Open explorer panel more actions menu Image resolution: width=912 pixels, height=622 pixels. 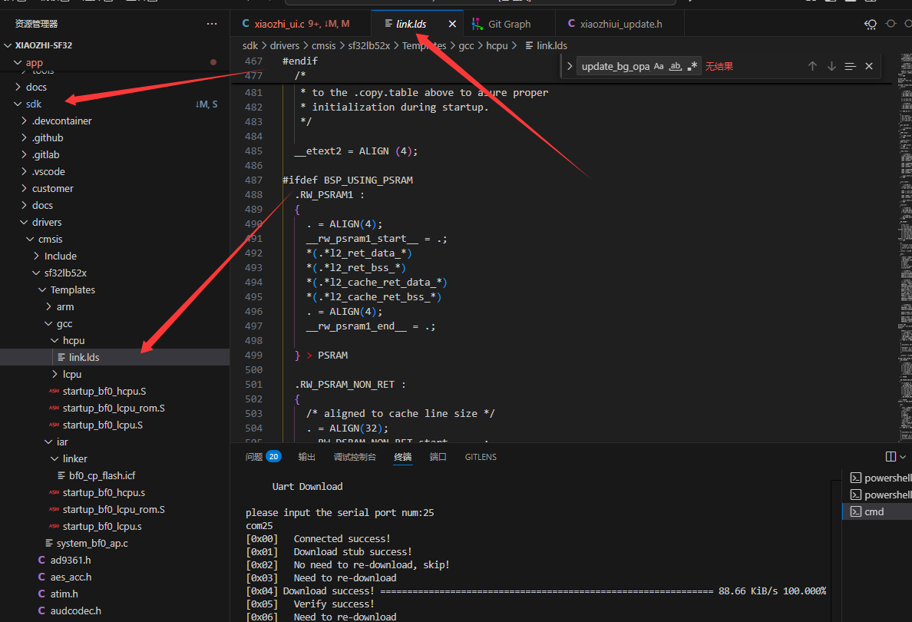click(212, 24)
